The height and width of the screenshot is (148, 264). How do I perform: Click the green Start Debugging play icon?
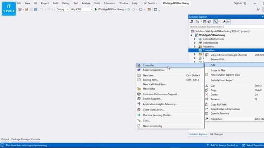pyautogui.click(x=96, y=9)
